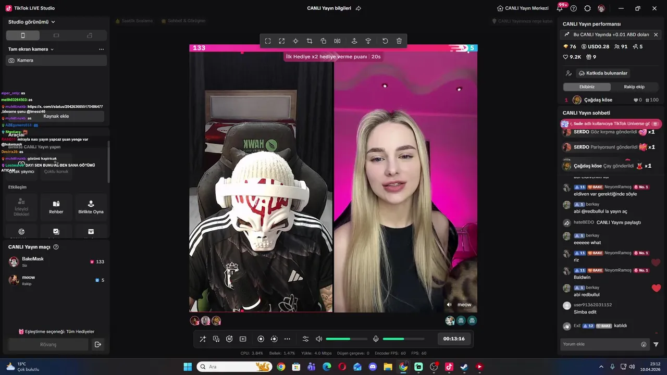
Task: Open the media and music icon
Action: point(216,339)
